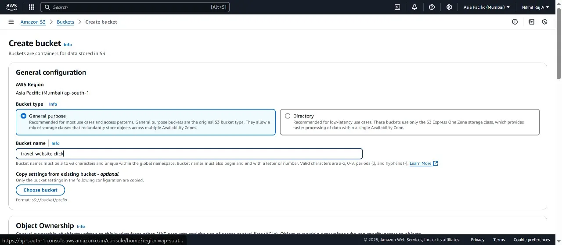Click the Bucket name input field
The image size is (562, 245).
click(189, 153)
